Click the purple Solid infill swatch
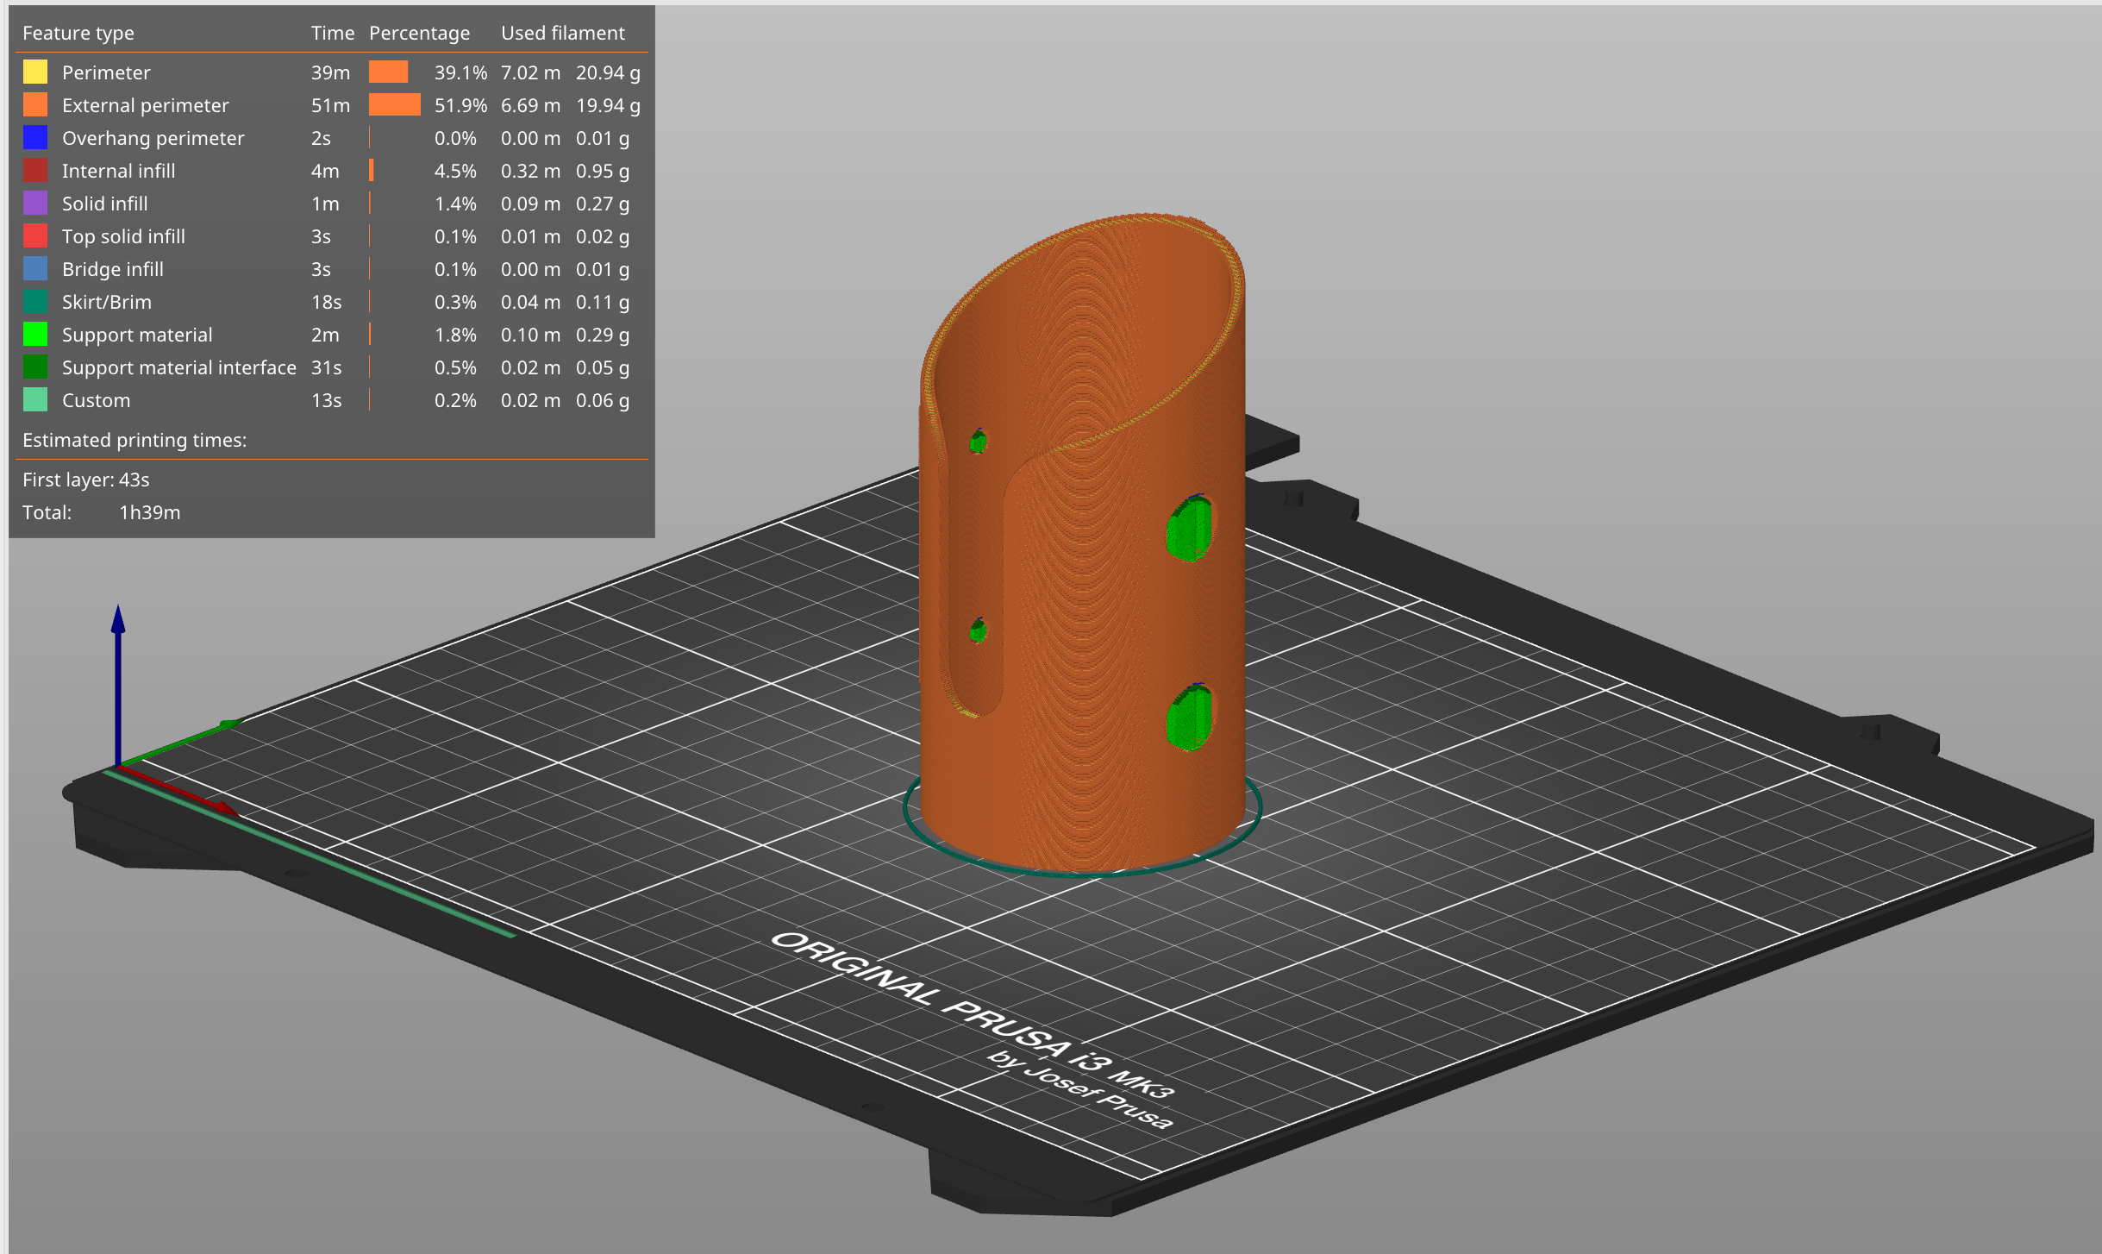The height and width of the screenshot is (1254, 2102). pyautogui.click(x=35, y=203)
